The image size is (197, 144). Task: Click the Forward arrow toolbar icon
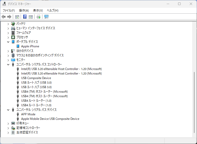(9, 17)
